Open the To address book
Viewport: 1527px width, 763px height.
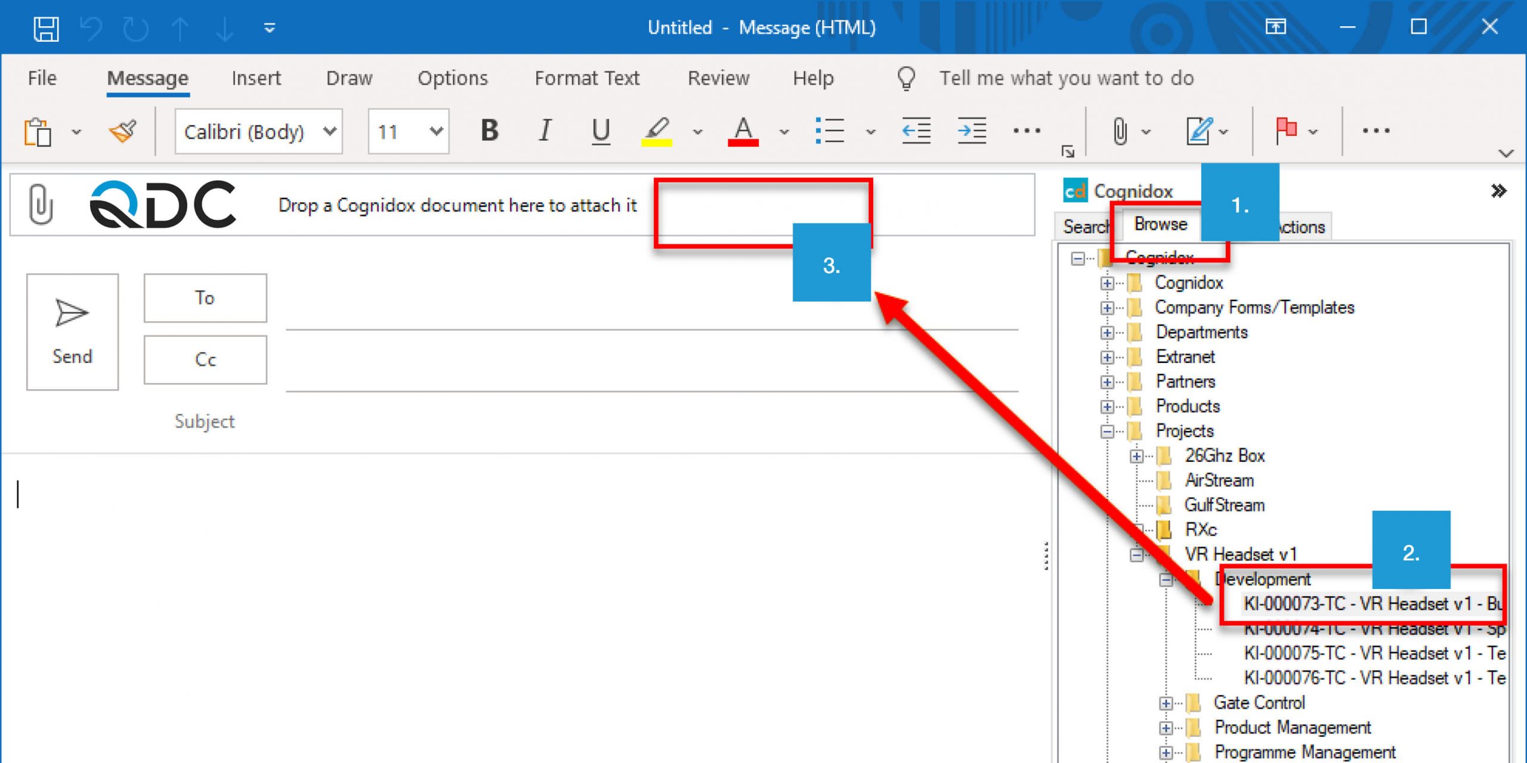(205, 298)
